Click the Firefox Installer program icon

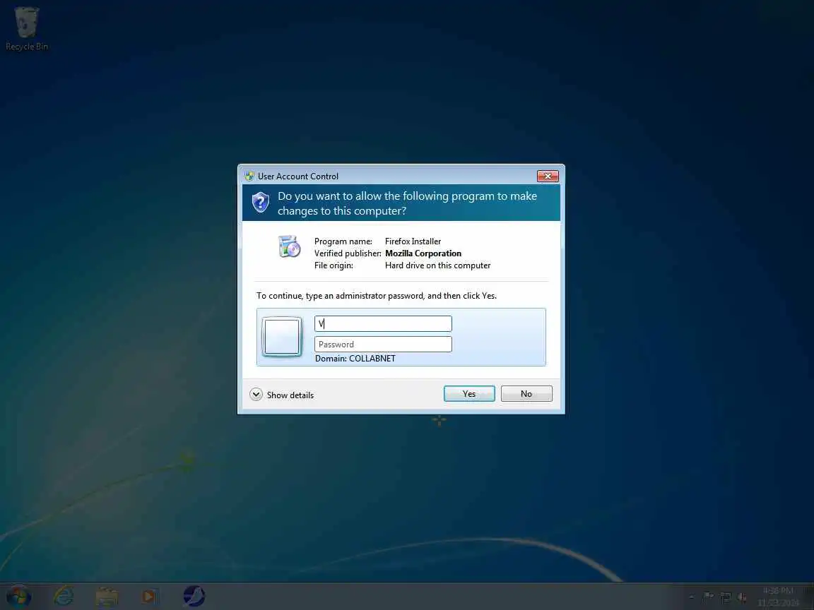[289, 246]
